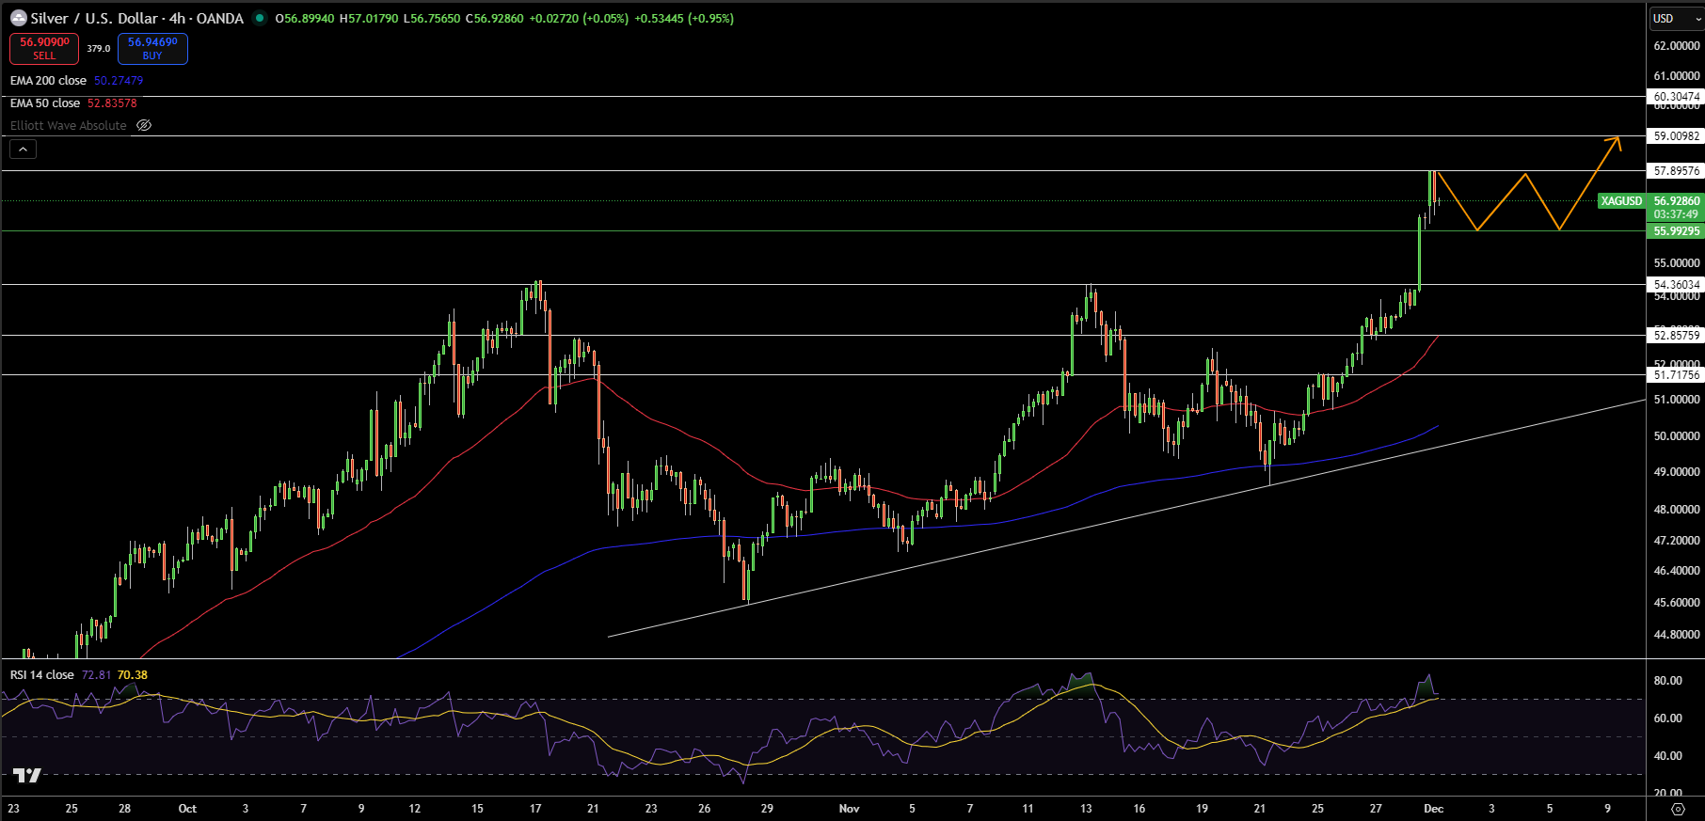Screen dimensions: 1705x821
Task: Collapse the indicator legend with chevron
Action: [x=23, y=149]
